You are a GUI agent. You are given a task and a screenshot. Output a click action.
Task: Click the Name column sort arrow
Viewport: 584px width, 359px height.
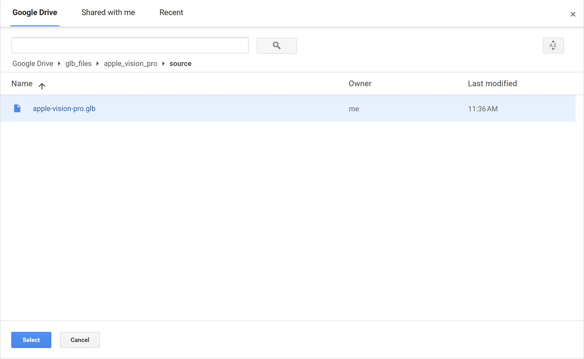click(x=42, y=86)
